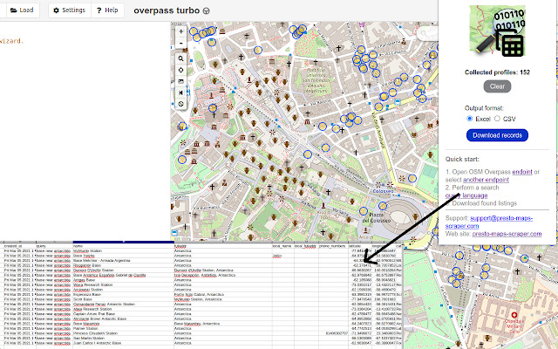
Task: Select Base Marambio name cell
Action: 124,324
